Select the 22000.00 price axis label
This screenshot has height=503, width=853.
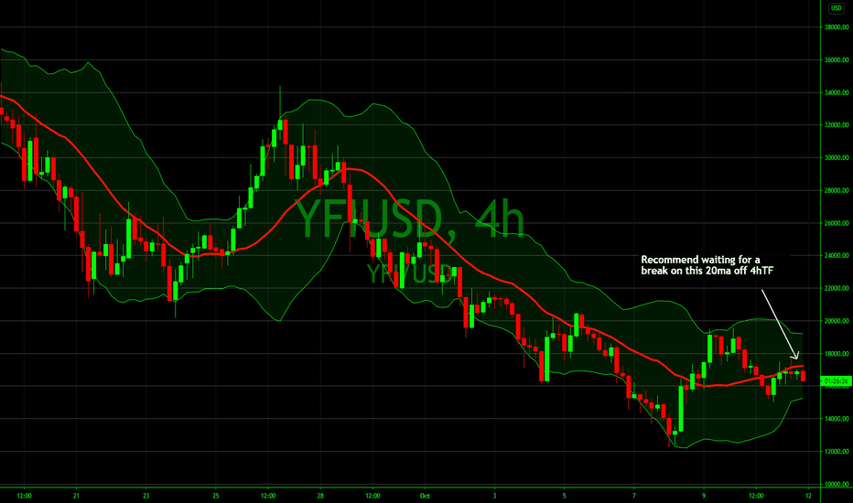(x=837, y=288)
